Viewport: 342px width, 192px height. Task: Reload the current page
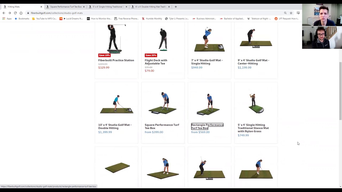coord(15,13)
